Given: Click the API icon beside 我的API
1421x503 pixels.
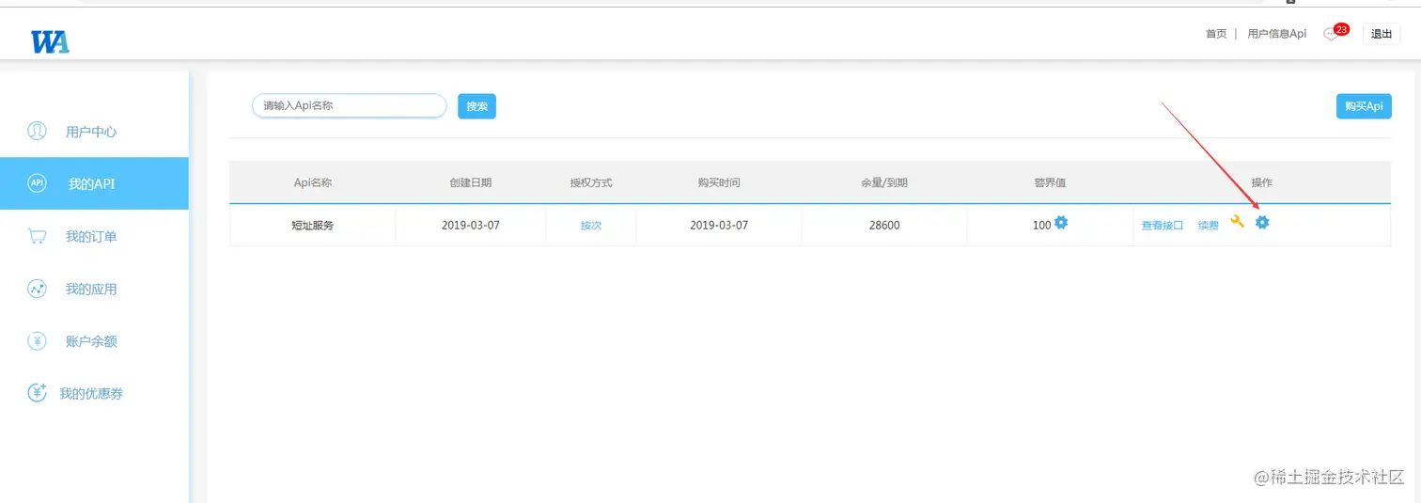Looking at the screenshot, I should pyautogui.click(x=37, y=182).
